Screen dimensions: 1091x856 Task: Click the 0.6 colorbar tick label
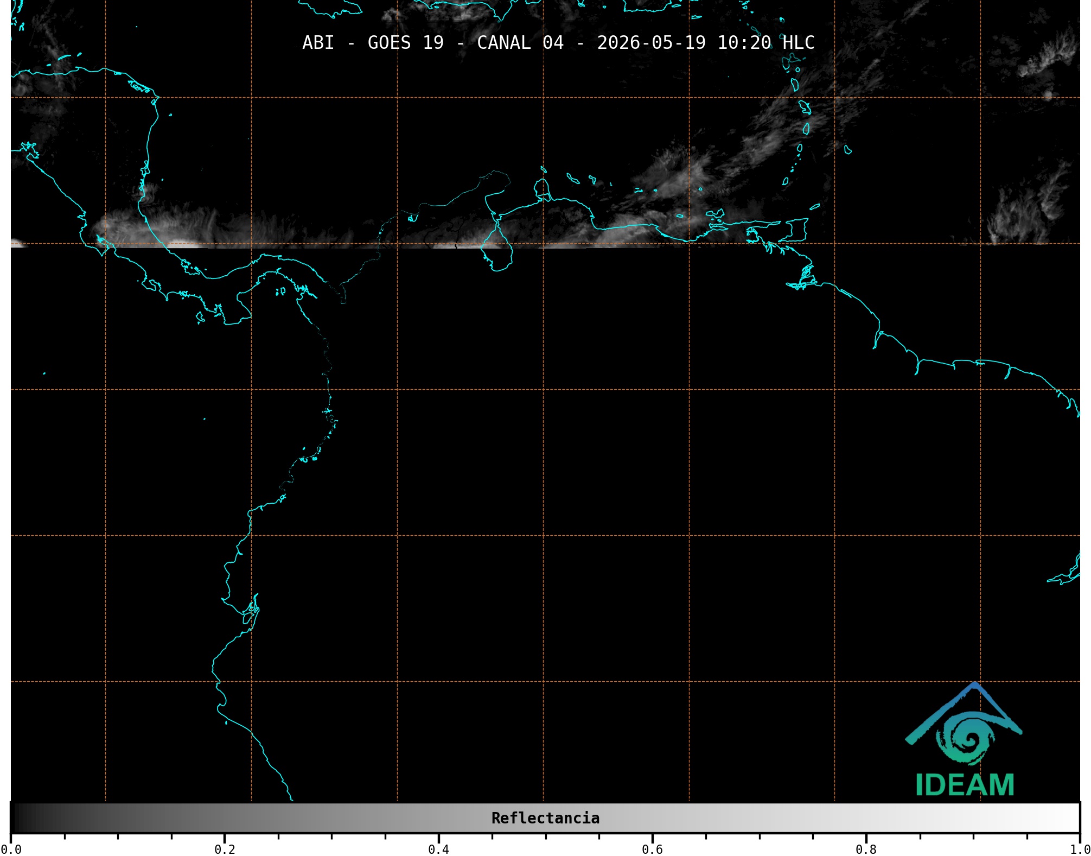click(652, 849)
